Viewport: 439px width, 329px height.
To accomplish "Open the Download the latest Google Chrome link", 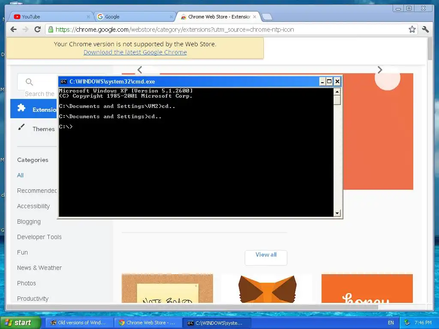I will click(x=135, y=52).
